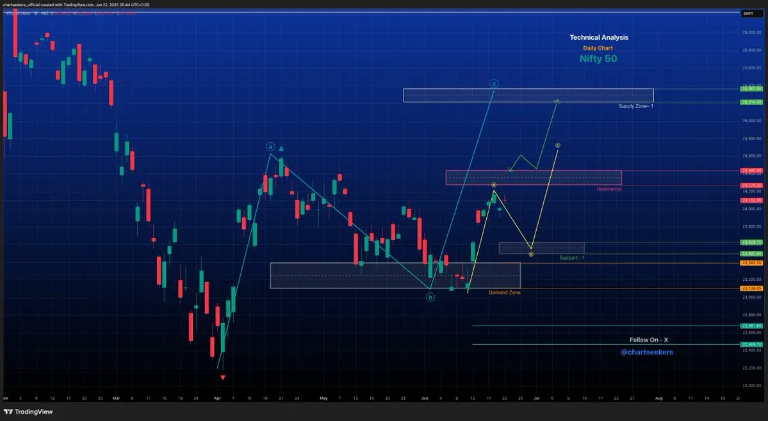The height and width of the screenshot is (421, 768).
Task: Select the yellow circled 'c' wave label
Action: click(x=557, y=145)
